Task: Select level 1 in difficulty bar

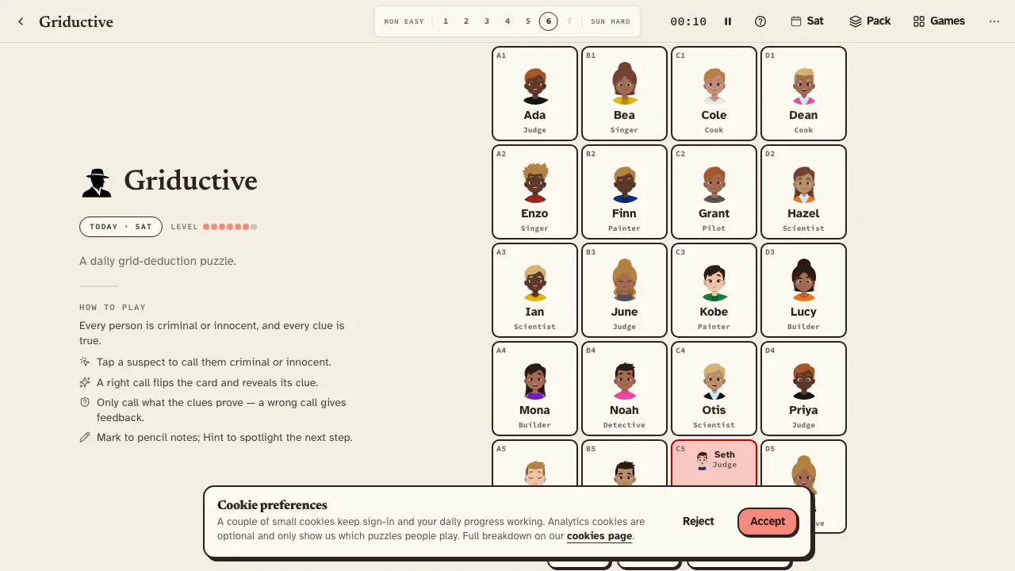Action: pos(446,21)
